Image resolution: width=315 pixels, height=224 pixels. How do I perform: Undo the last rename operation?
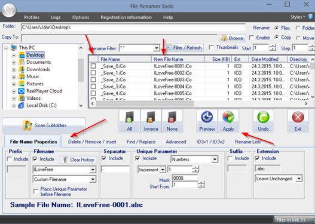(263, 121)
